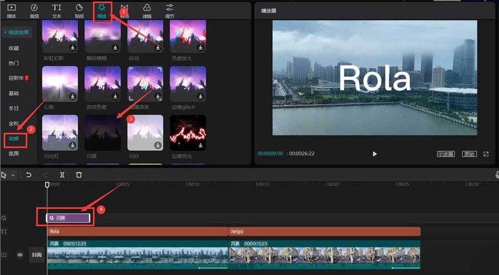Click the playhead marker on timeline ruler
Image resolution: width=499 pixels, height=275 pixels.
47,185
